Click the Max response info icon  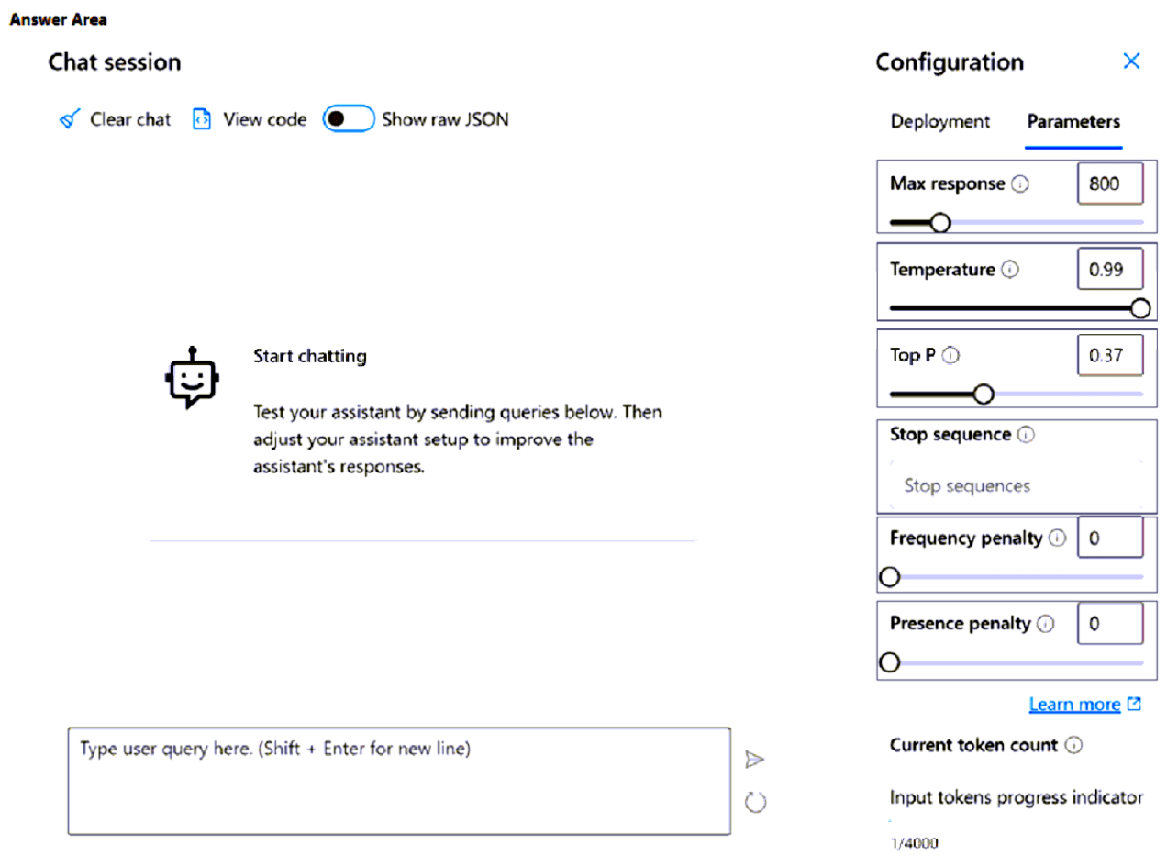pos(1019,183)
